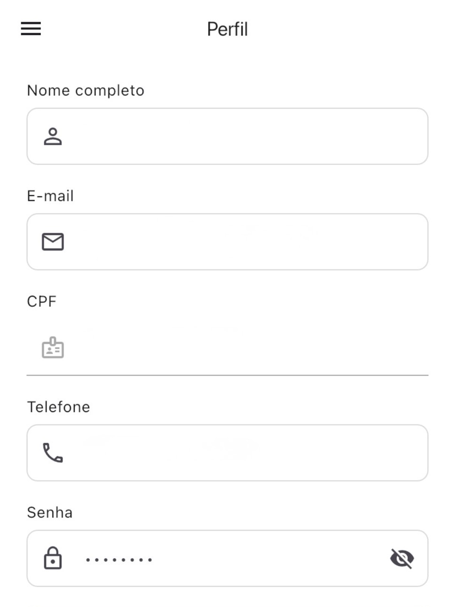This screenshot has height=607, width=455.
Task: Click the underline beneath the CPF field
Action: [x=227, y=375]
